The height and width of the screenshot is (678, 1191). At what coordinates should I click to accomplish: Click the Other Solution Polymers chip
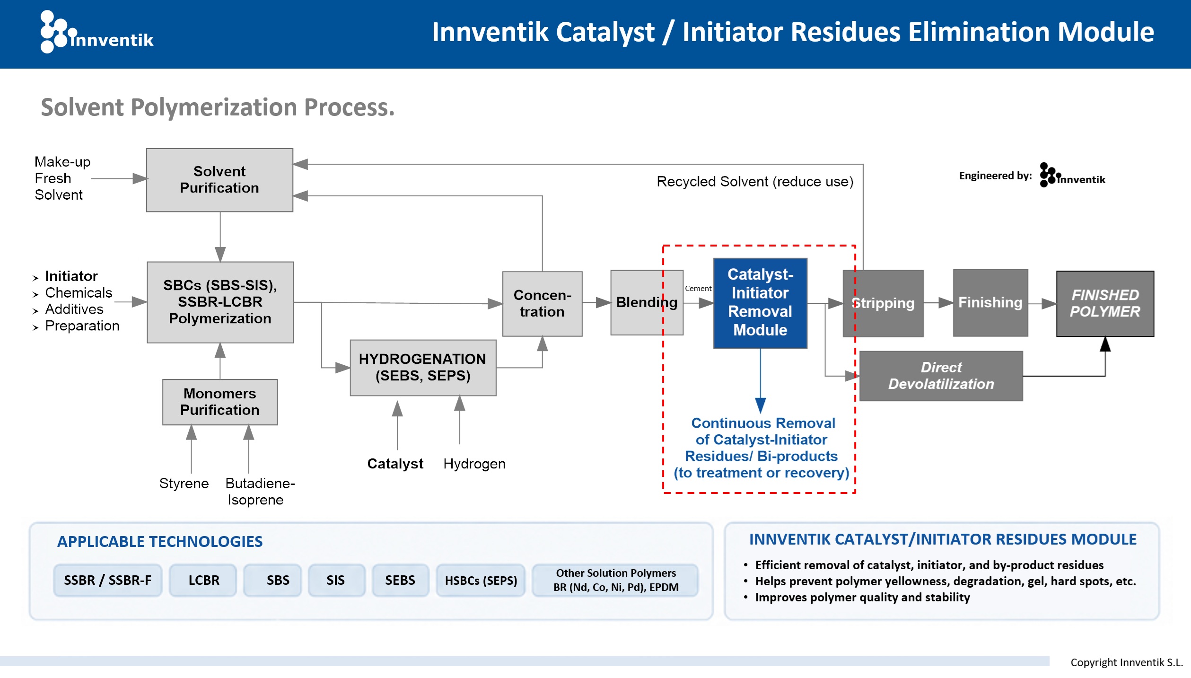click(615, 580)
